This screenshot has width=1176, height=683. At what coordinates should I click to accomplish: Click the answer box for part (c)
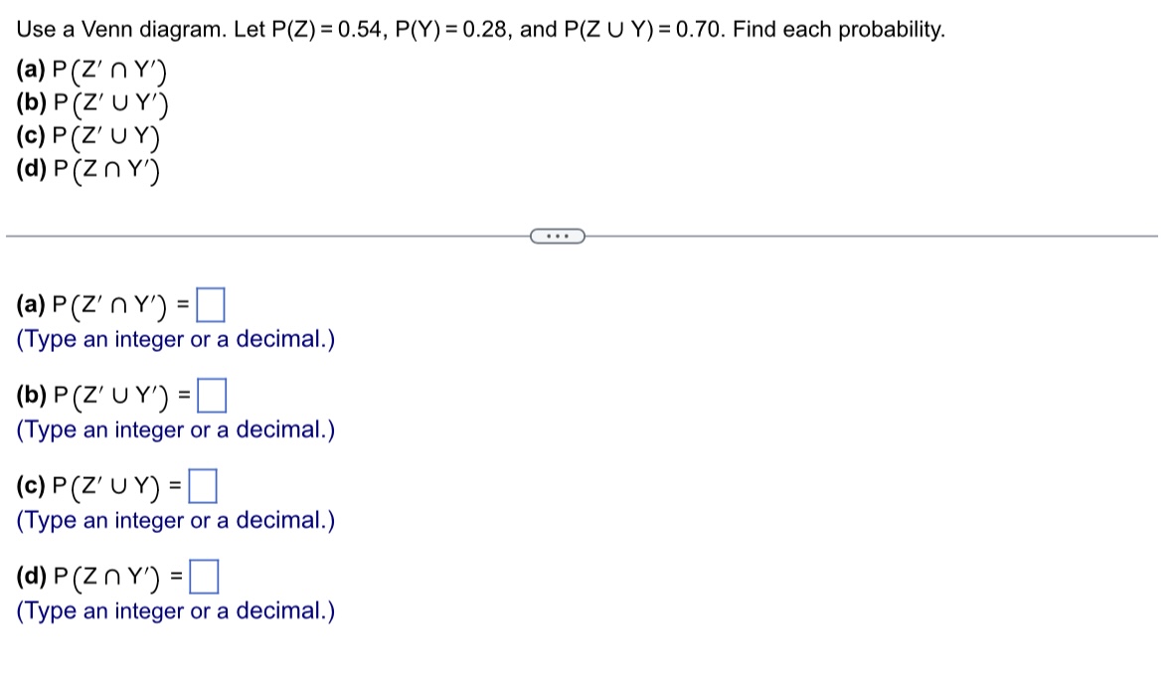tap(203, 484)
